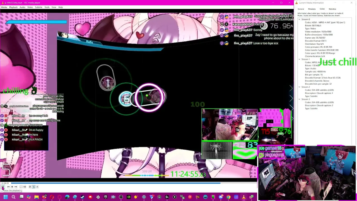Skip to previous media in VLC
This screenshot has height=201, width=357.
tap(8, 187)
